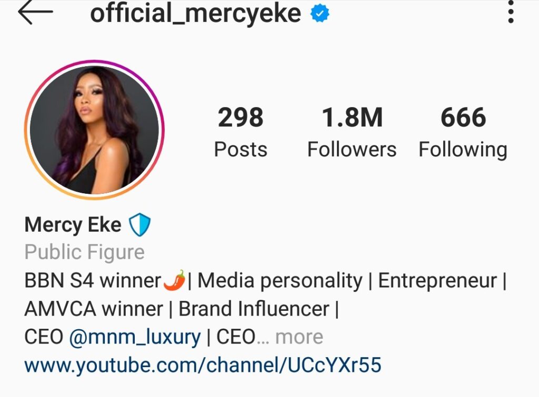The width and height of the screenshot is (539, 397).
Task: Tap the blue verified badge beside username
Action: pos(320,14)
